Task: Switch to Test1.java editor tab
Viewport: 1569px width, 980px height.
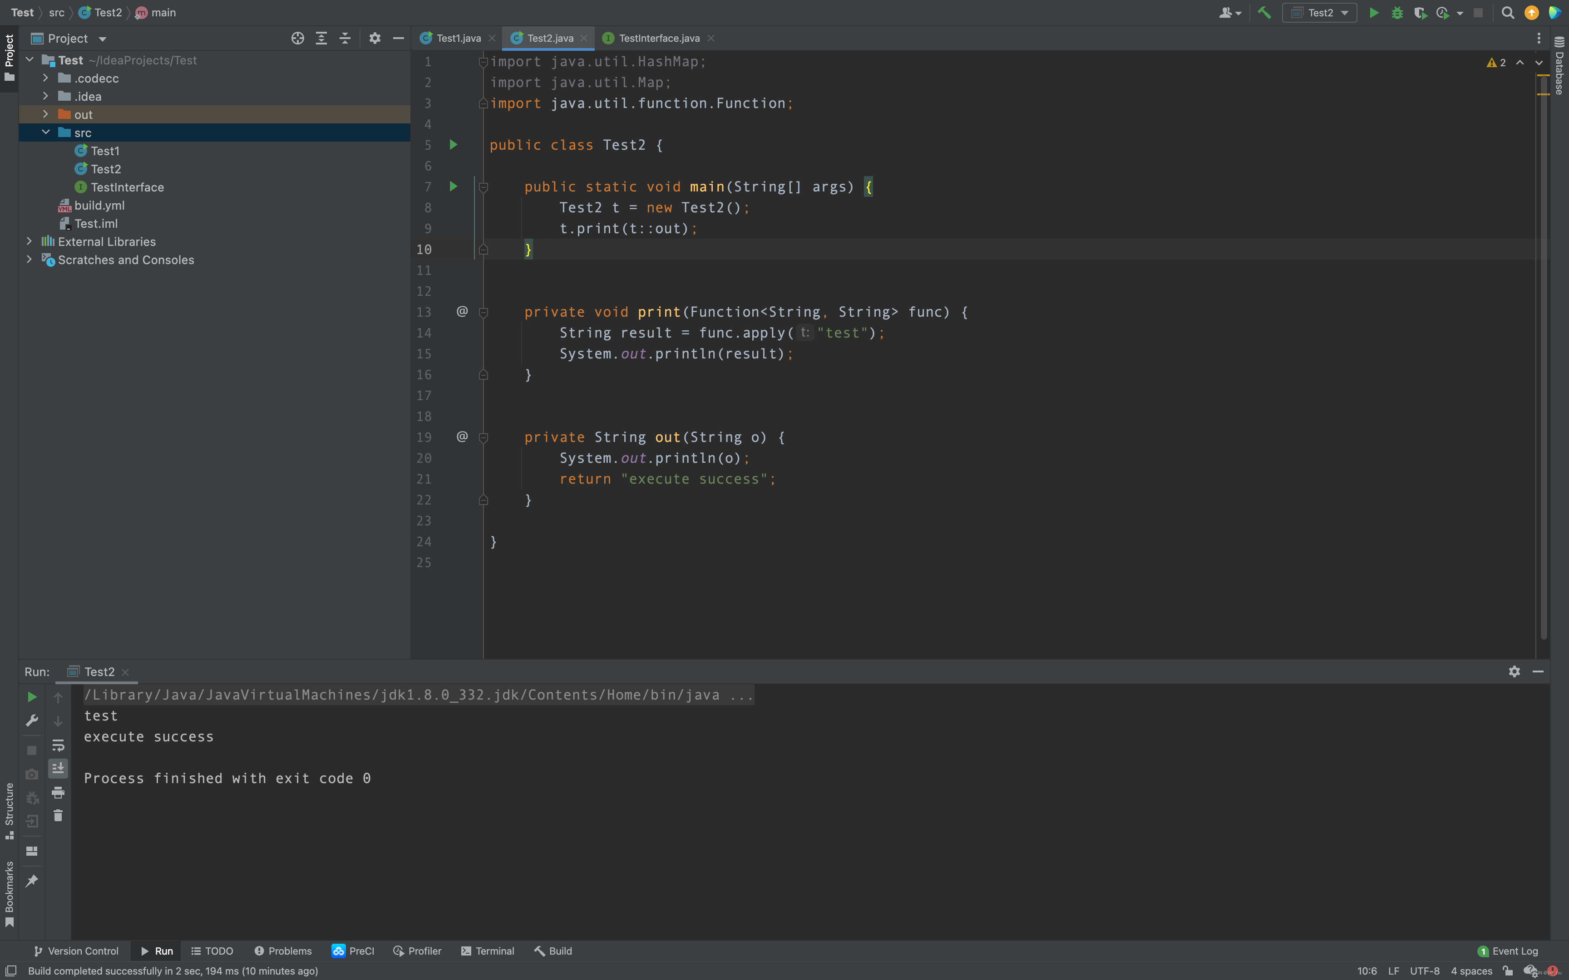Action: click(458, 38)
